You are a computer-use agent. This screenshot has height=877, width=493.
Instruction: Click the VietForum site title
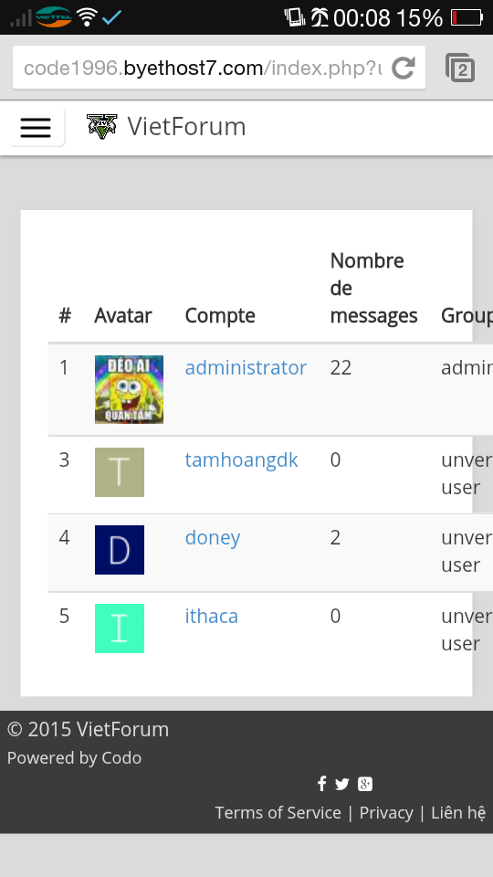186,126
